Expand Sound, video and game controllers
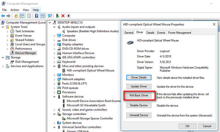220x132 pixels. (54, 110)
